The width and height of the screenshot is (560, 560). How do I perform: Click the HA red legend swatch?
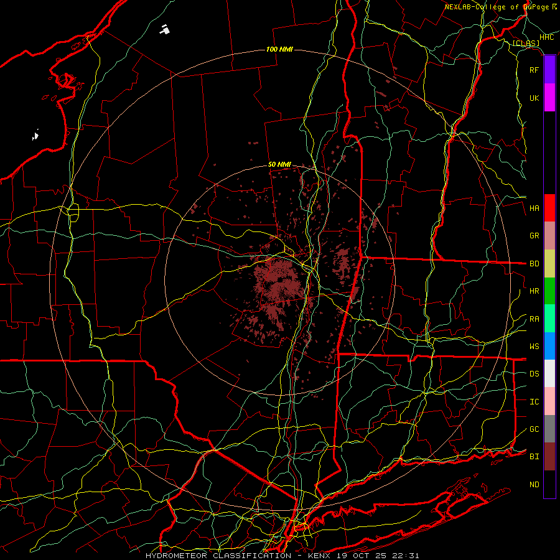click(x=549, y=208)
